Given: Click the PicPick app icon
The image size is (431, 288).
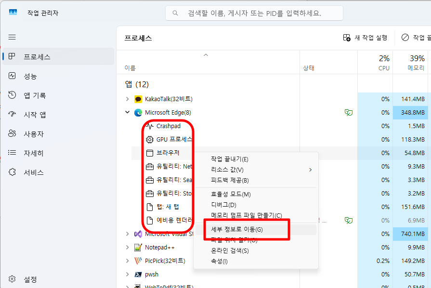Looking at the screenshot, I should pos(138,261).
